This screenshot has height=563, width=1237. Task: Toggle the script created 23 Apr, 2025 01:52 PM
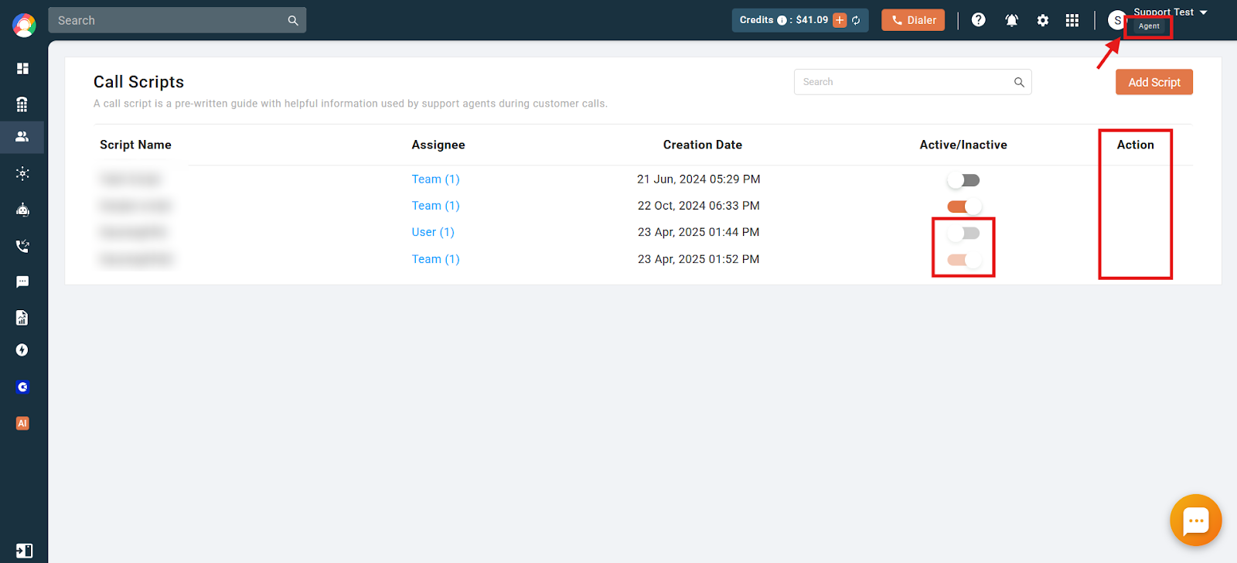pyautogui.click(x=963, y=260)
